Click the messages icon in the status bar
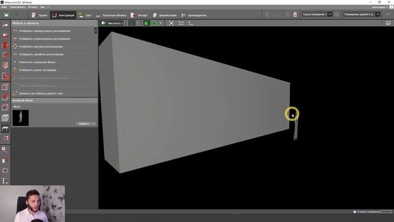Viewport: 394px width, 222px height. [355, 212]
